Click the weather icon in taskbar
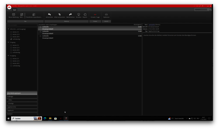 [169, 119]
